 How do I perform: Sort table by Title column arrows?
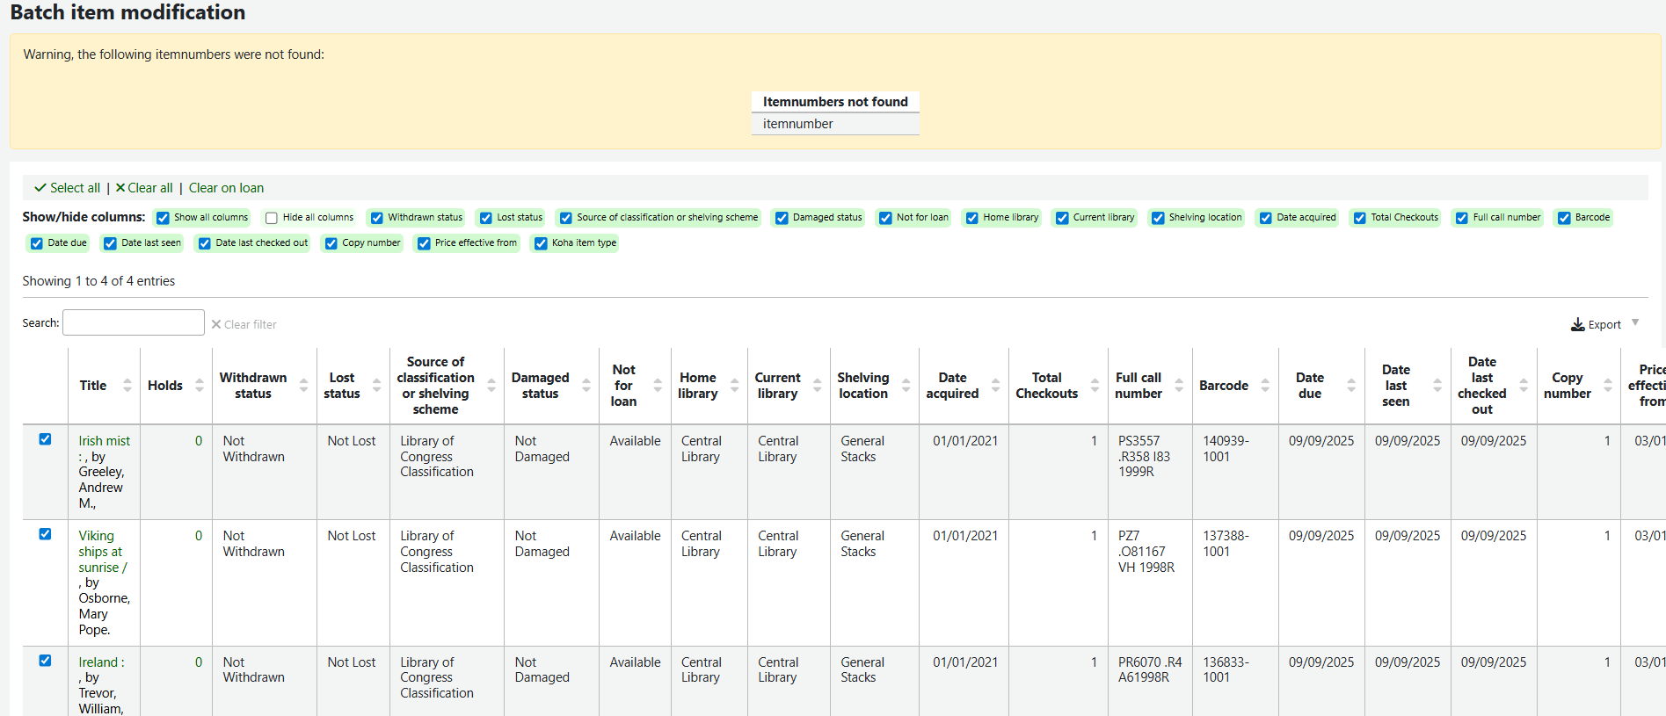tap(127, 386)
